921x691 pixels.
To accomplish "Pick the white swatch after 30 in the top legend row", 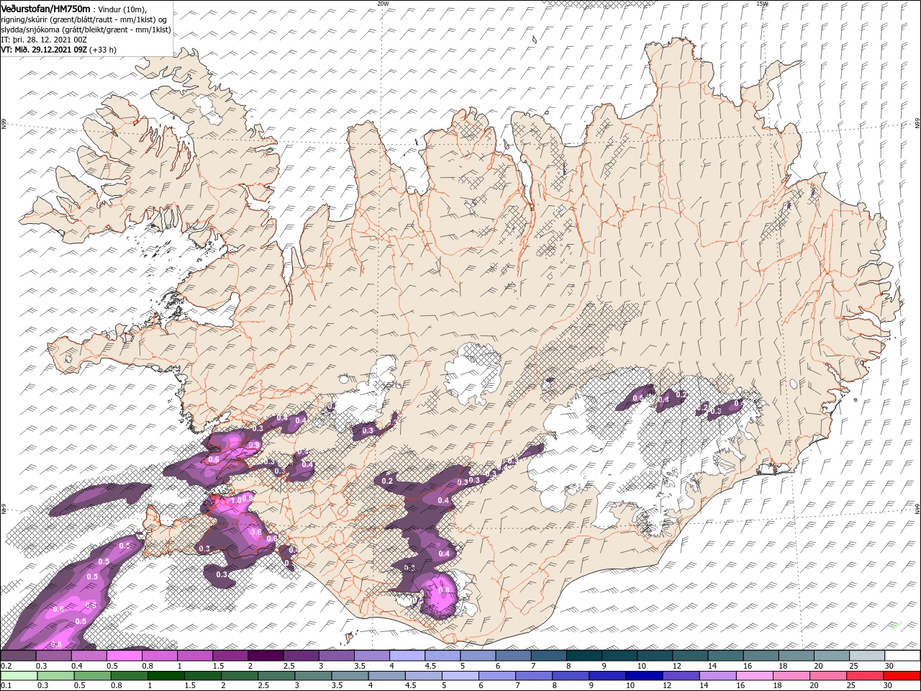I will pyautogui.click(x=902, y=656).
